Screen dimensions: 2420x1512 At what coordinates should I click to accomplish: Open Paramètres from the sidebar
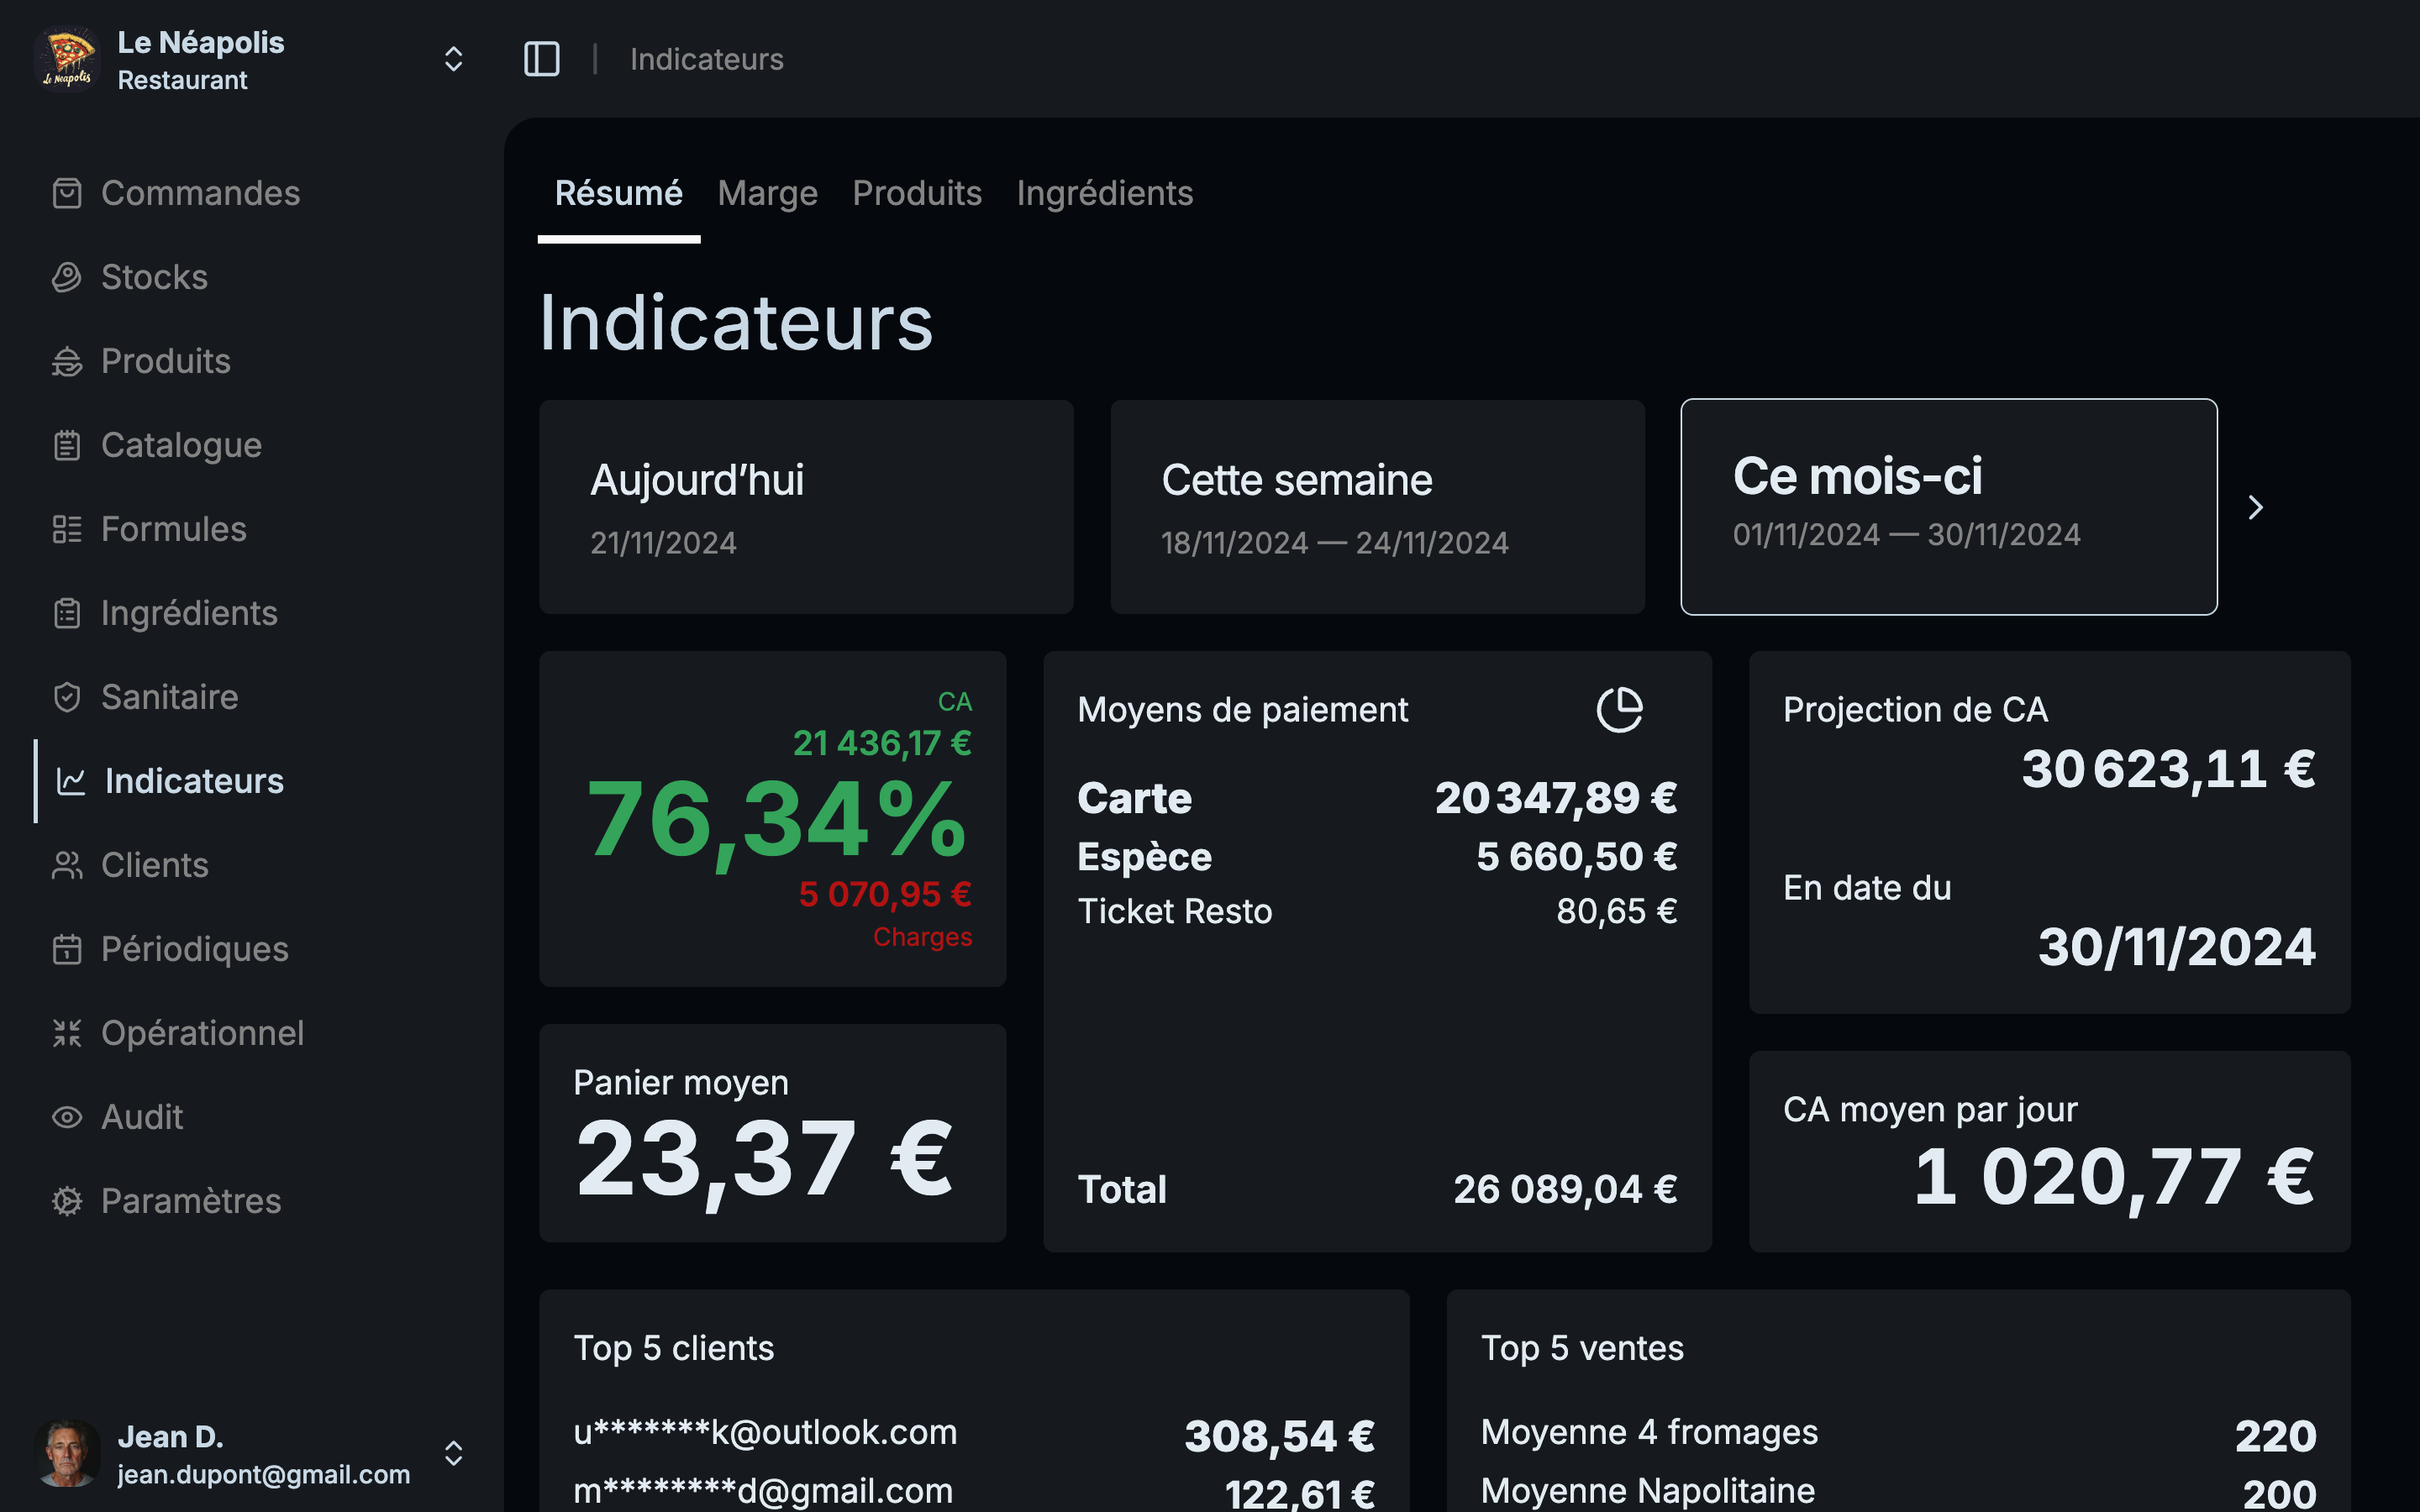pyautogui.click(x=191, y=1201)
